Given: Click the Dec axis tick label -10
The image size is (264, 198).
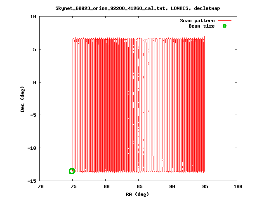Looking at the screenshot, I should [32, 148].
